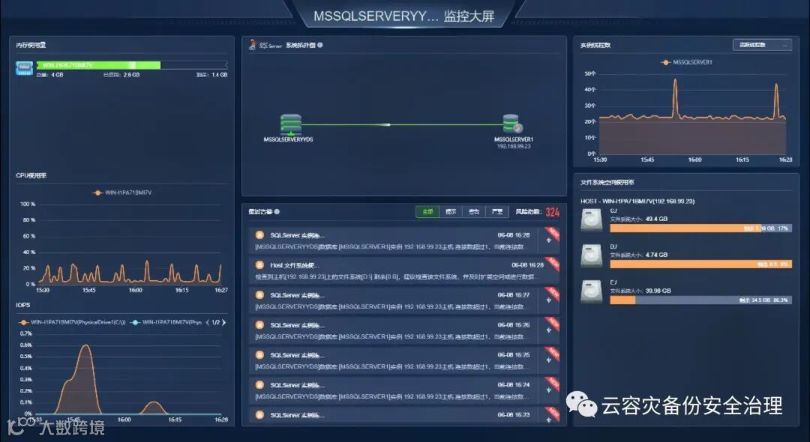Click locate icon on alert at 16:23
This screenshot has width=810, height=442.
point(548,420)
